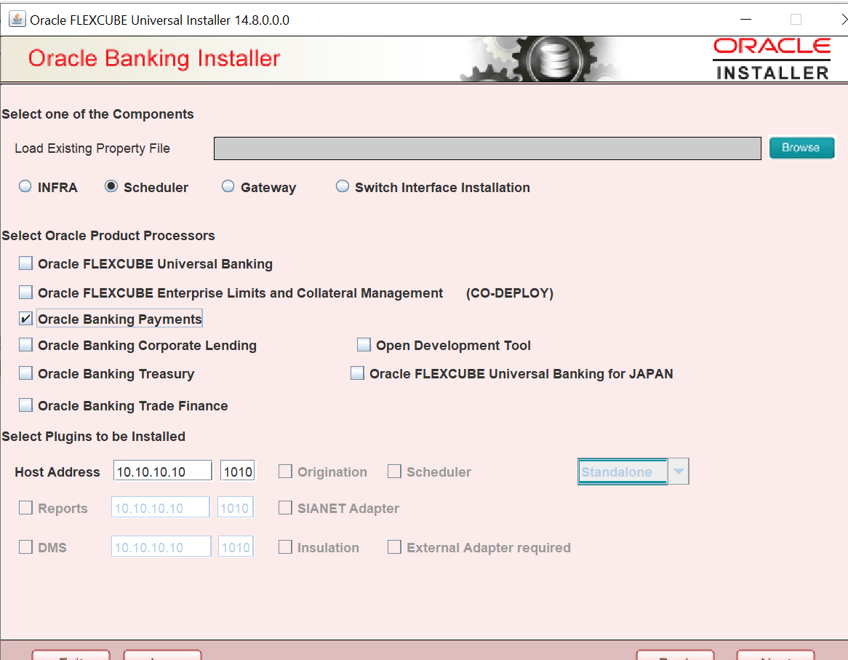Enable Enterprise Limits and Collateral Management
This screenshot has height=660, width=848.
pos(25,293)
